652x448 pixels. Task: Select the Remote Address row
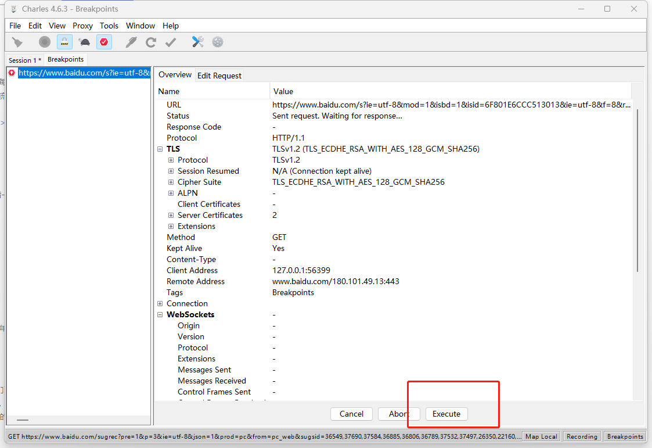coord(394,282)
